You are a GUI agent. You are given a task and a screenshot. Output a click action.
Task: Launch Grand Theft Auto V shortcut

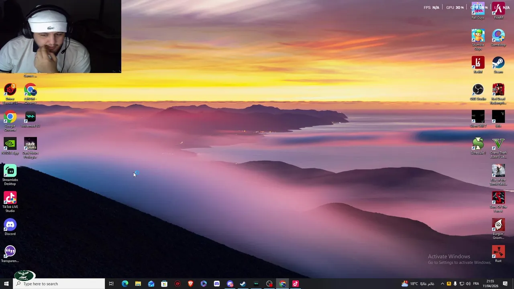pyautogui.click(x=498, y=148)
